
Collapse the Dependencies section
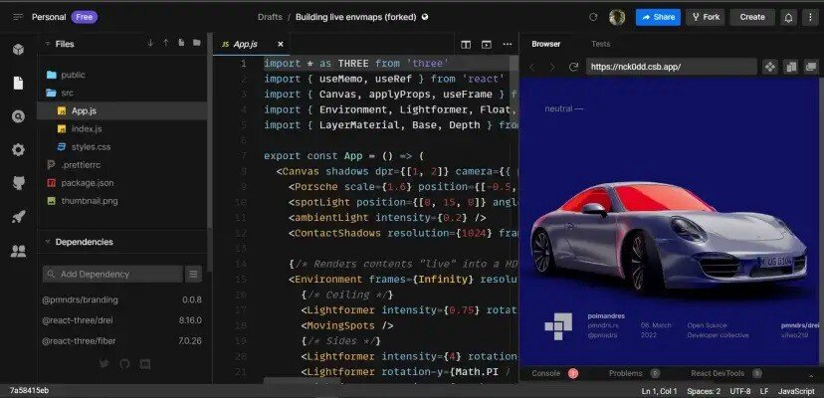(47, 242)
